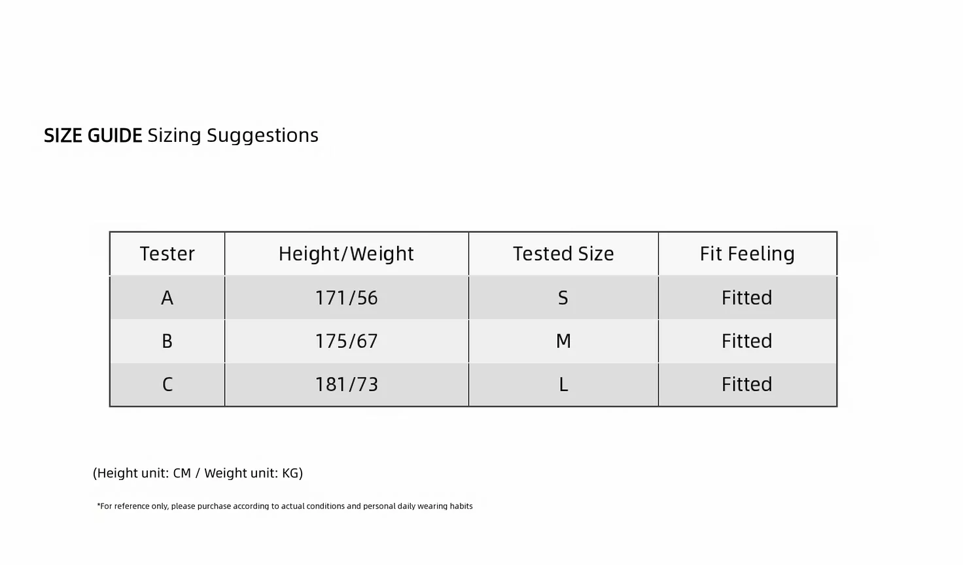Click the Height unit CM / Weight unit KG note
This screenshot has height=565, width=963.
tap(198, 473)
